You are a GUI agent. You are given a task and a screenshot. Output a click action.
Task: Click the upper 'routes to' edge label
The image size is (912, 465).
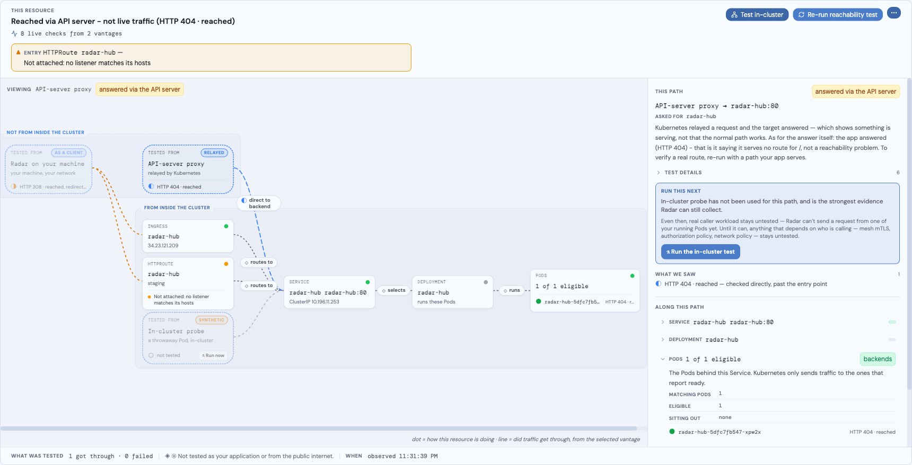pyautogui.click(x=259, y=262)
